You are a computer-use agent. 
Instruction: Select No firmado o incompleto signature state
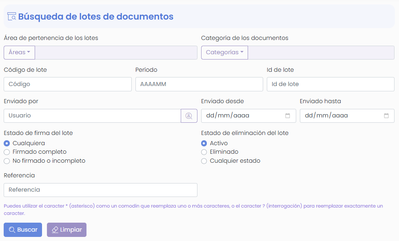[x=7, y=161]
